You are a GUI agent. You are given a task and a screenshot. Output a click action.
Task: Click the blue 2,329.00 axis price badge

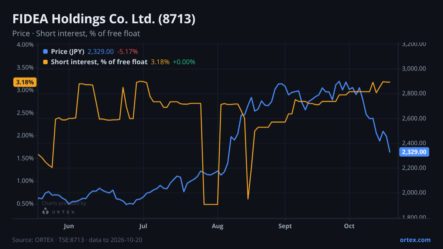click(414, 152)
